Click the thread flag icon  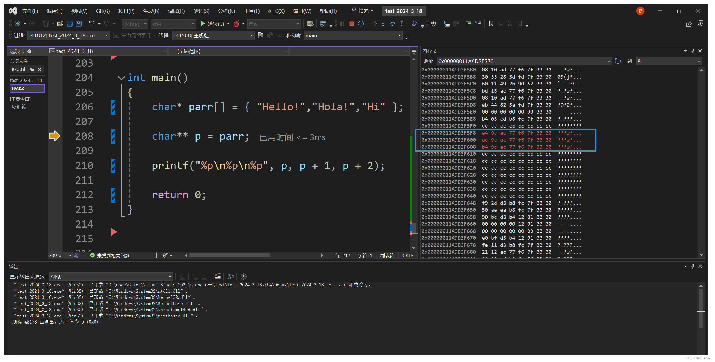(x=260, y=35)
